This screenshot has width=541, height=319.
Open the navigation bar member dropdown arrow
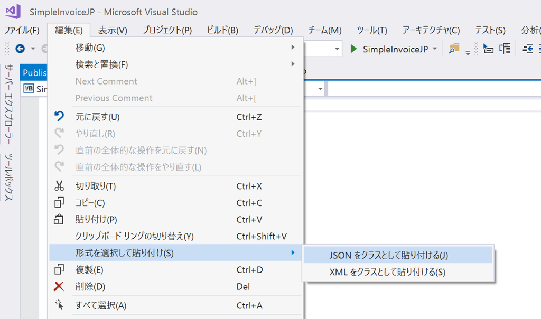[320, 89]
